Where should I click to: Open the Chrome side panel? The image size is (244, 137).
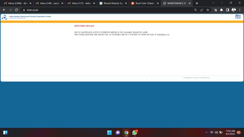(228, 10)
